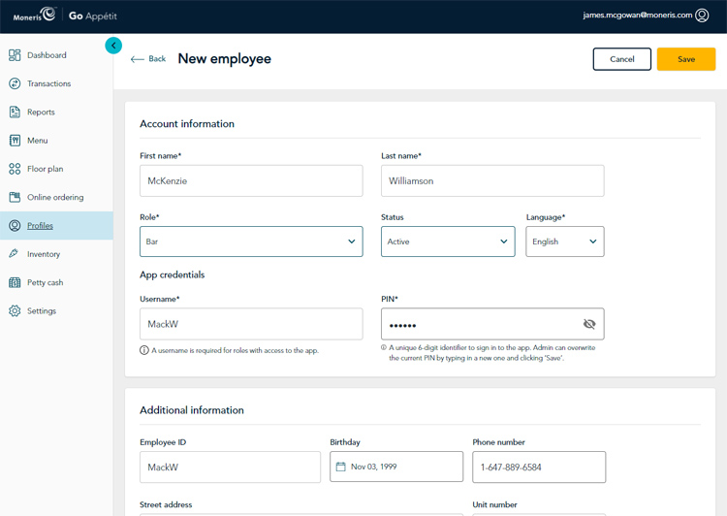Click the Dashboard icon in sidebar
The height and width of the screenshot is (516, 727).
click(15, 55)
